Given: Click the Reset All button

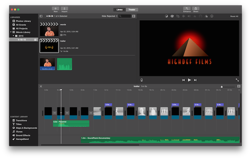Looking at the screenshot, I should pyautogui.click(x=234, y=16).
